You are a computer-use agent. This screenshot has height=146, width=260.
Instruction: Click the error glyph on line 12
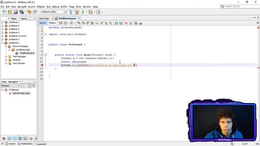(42, 65)
